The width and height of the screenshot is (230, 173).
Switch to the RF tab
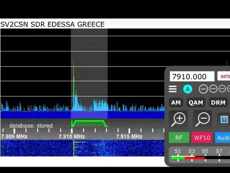pos(179,137)
